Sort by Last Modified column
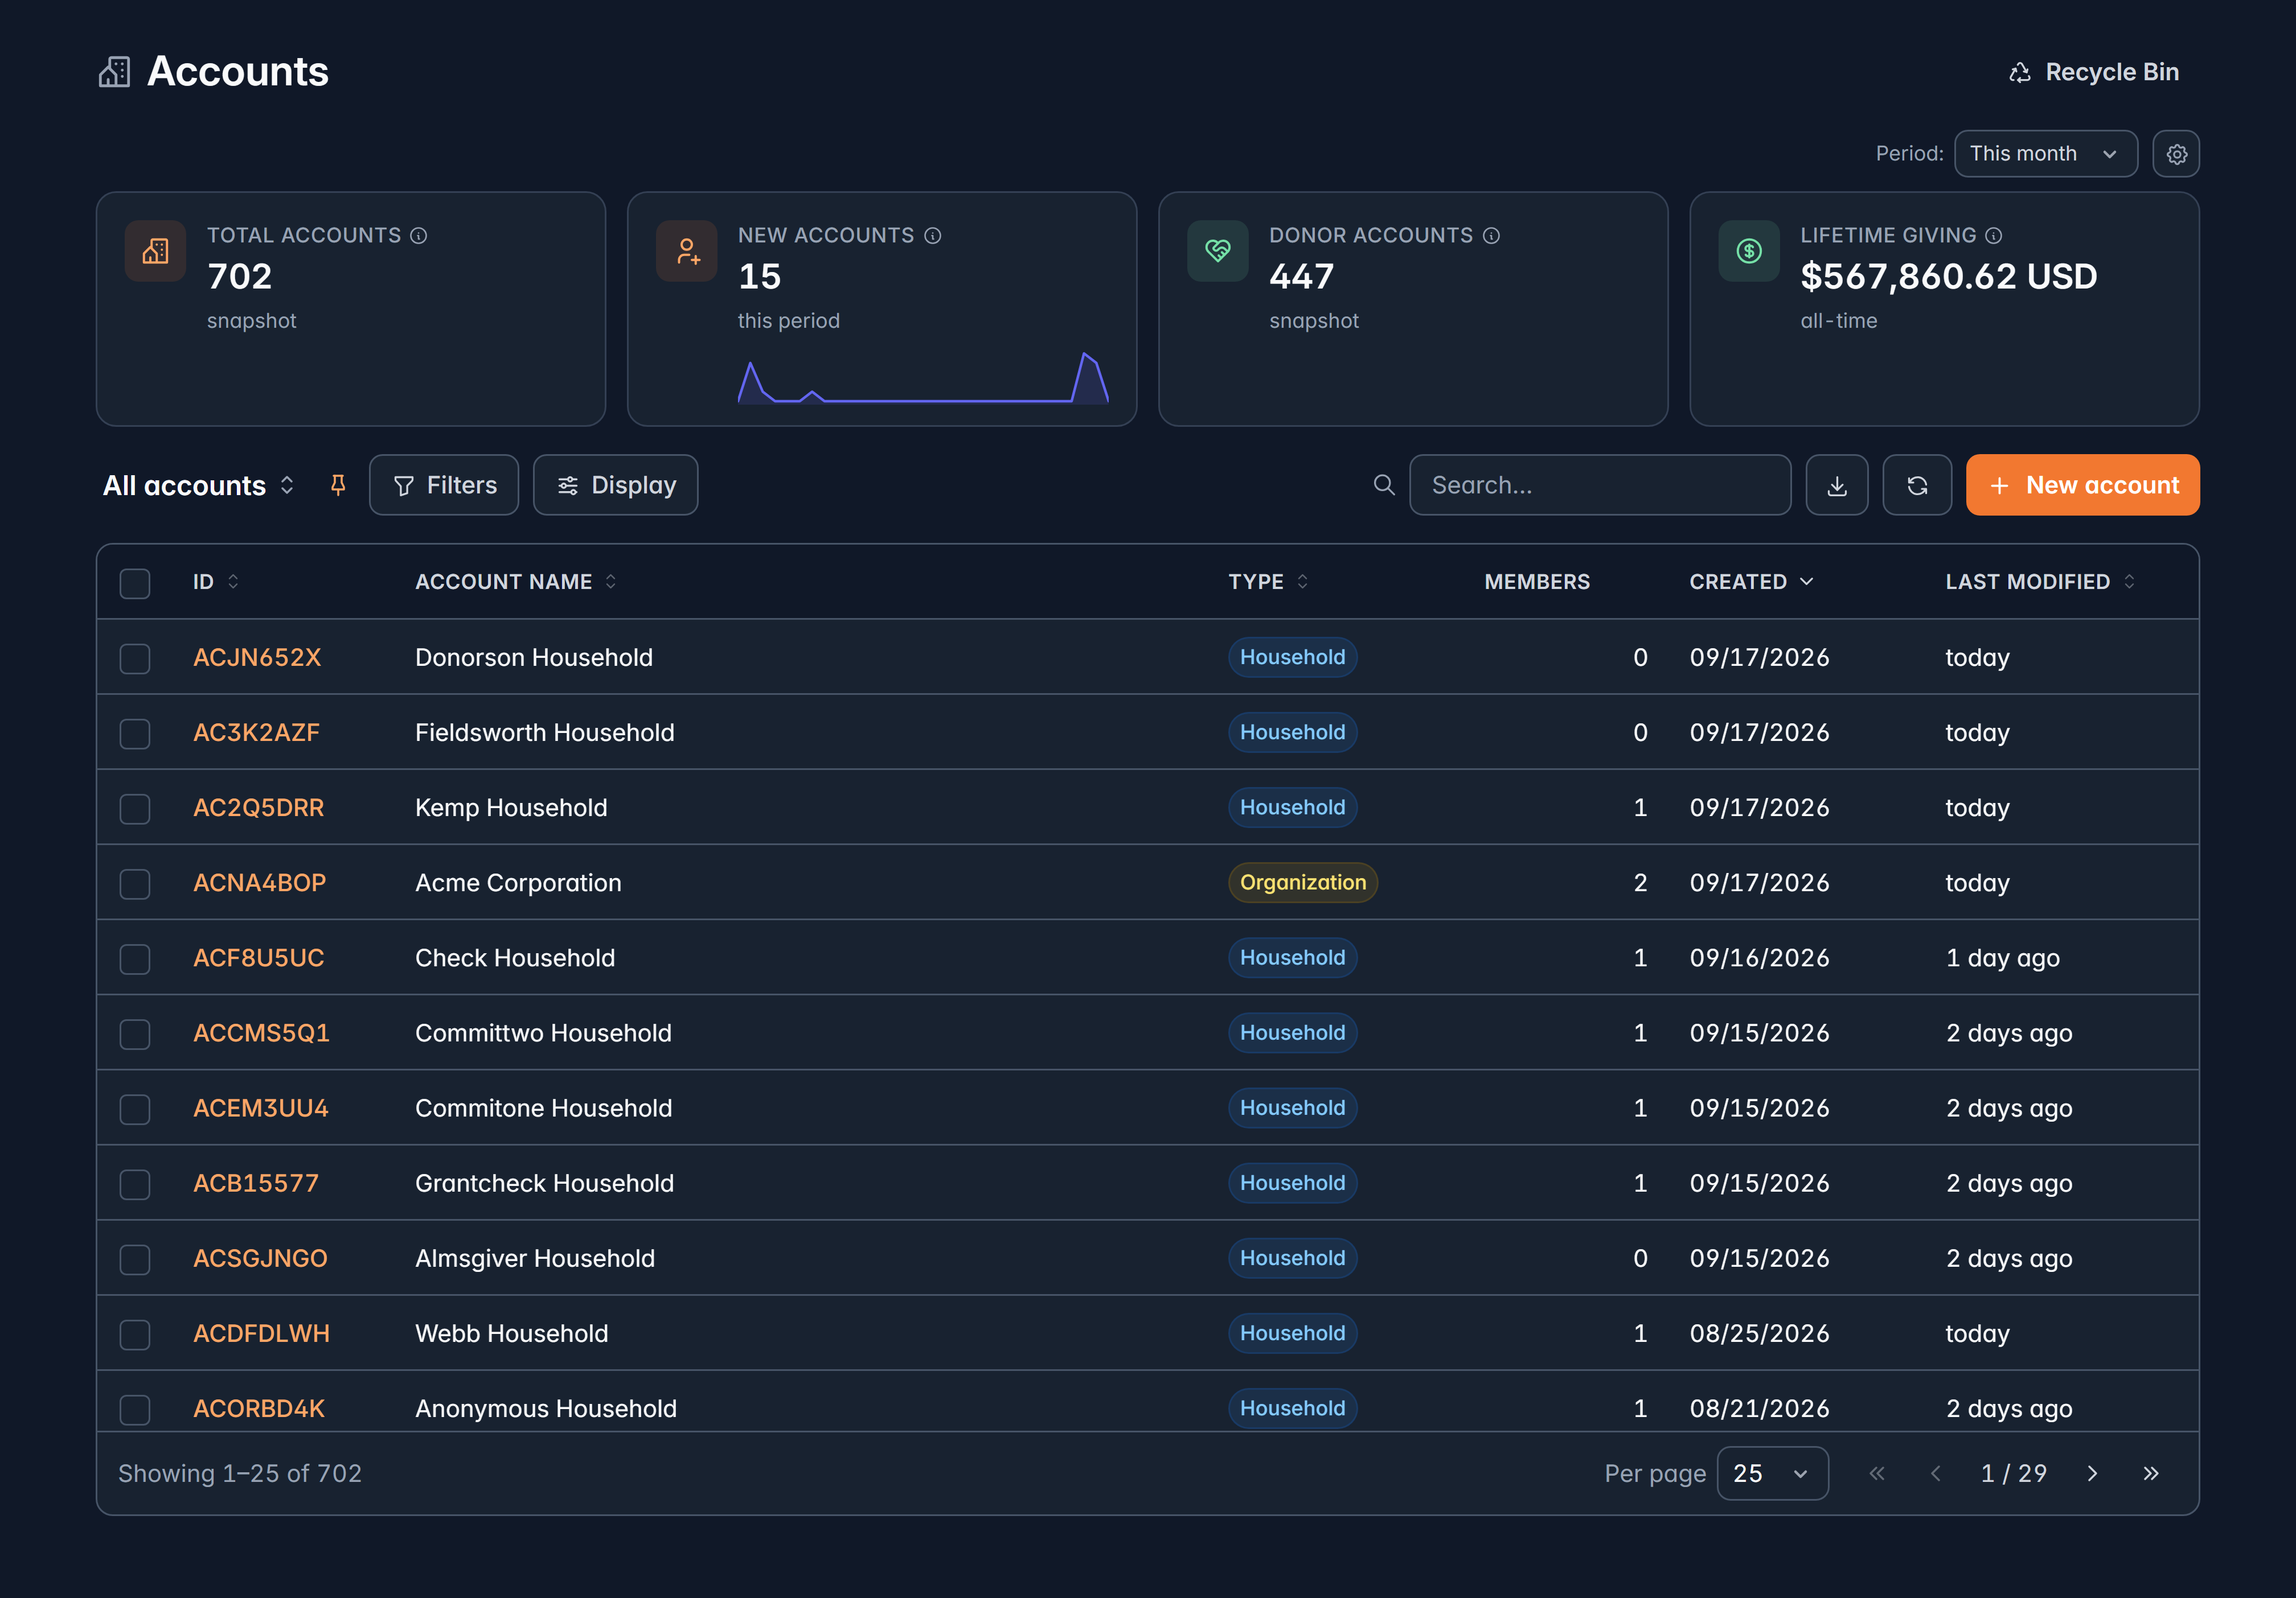 click(2040, 582)
